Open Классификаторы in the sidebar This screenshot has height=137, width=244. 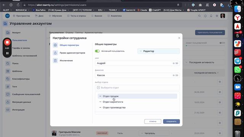(21, 79)
